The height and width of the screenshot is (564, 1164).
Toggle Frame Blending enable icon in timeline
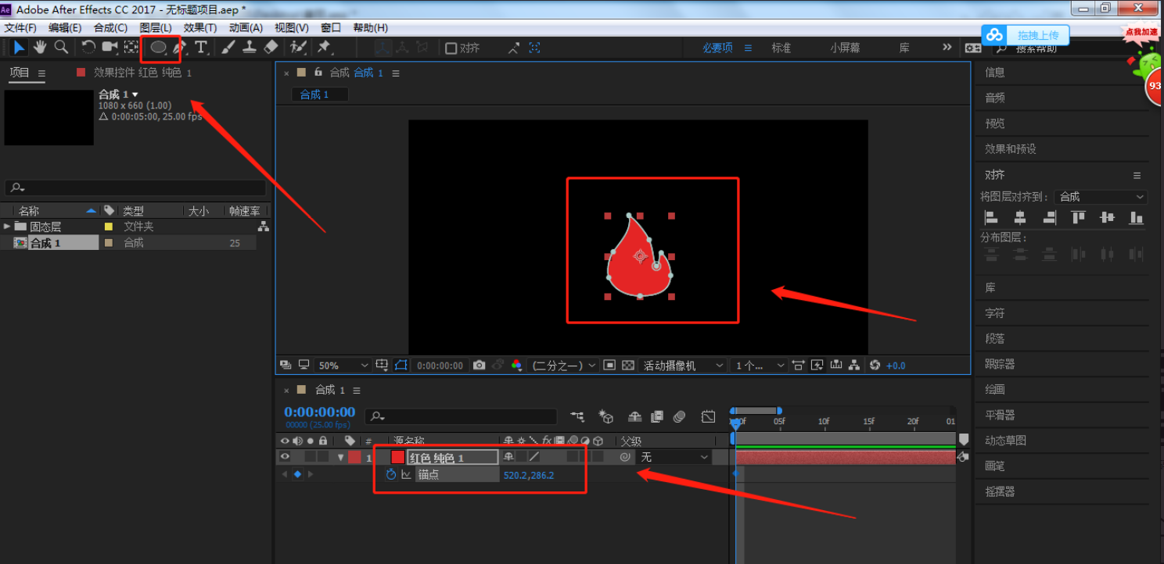tap(657, 417)
